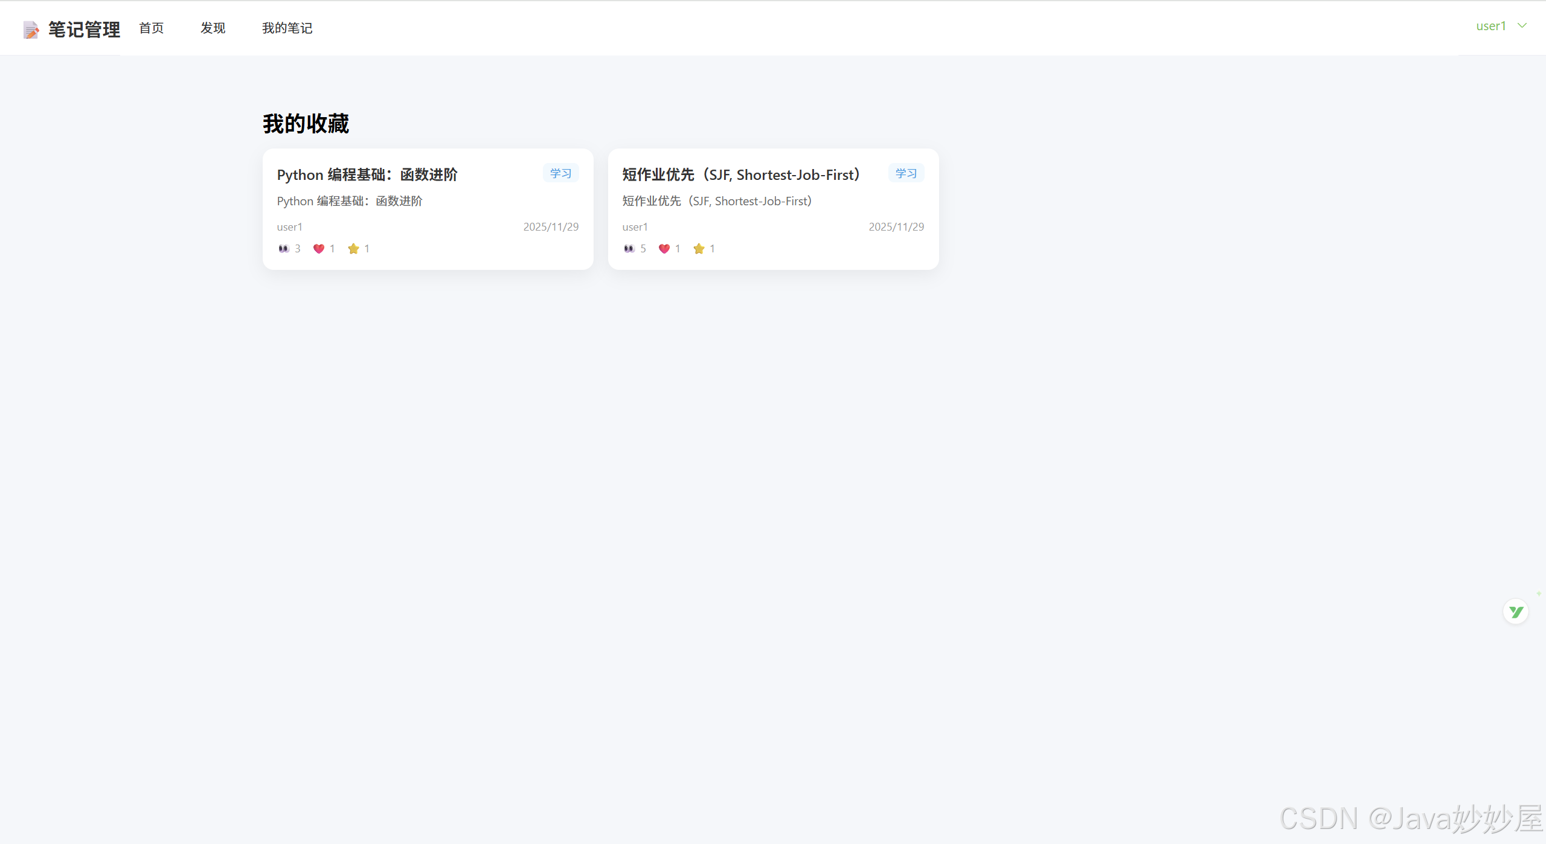Click the eyes view icon on Python card
This screenshot has height=844, width=1546.
pos(284,249)
